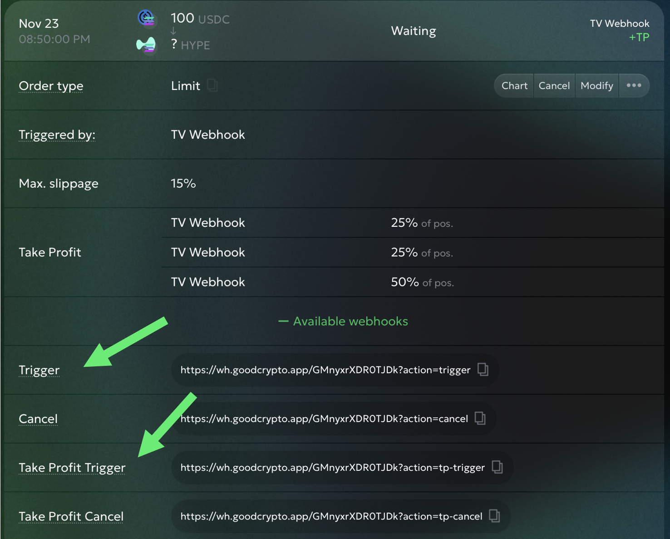This screenshot has height=539, width=670.
Task: Copy the Trigger webhook URL
Action: coord(483,369)
